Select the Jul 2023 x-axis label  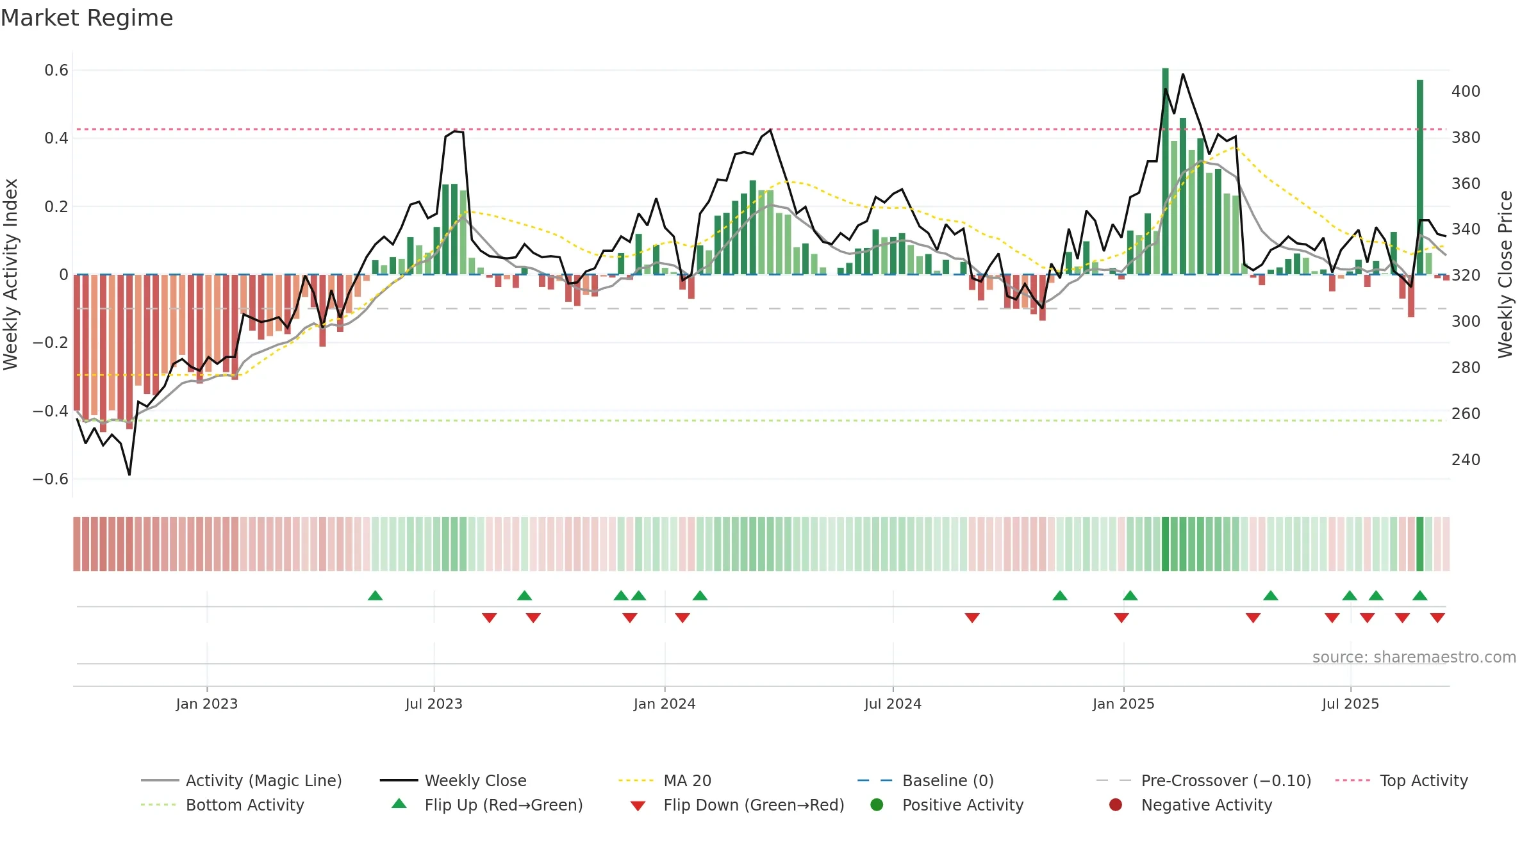coord(434,704)
